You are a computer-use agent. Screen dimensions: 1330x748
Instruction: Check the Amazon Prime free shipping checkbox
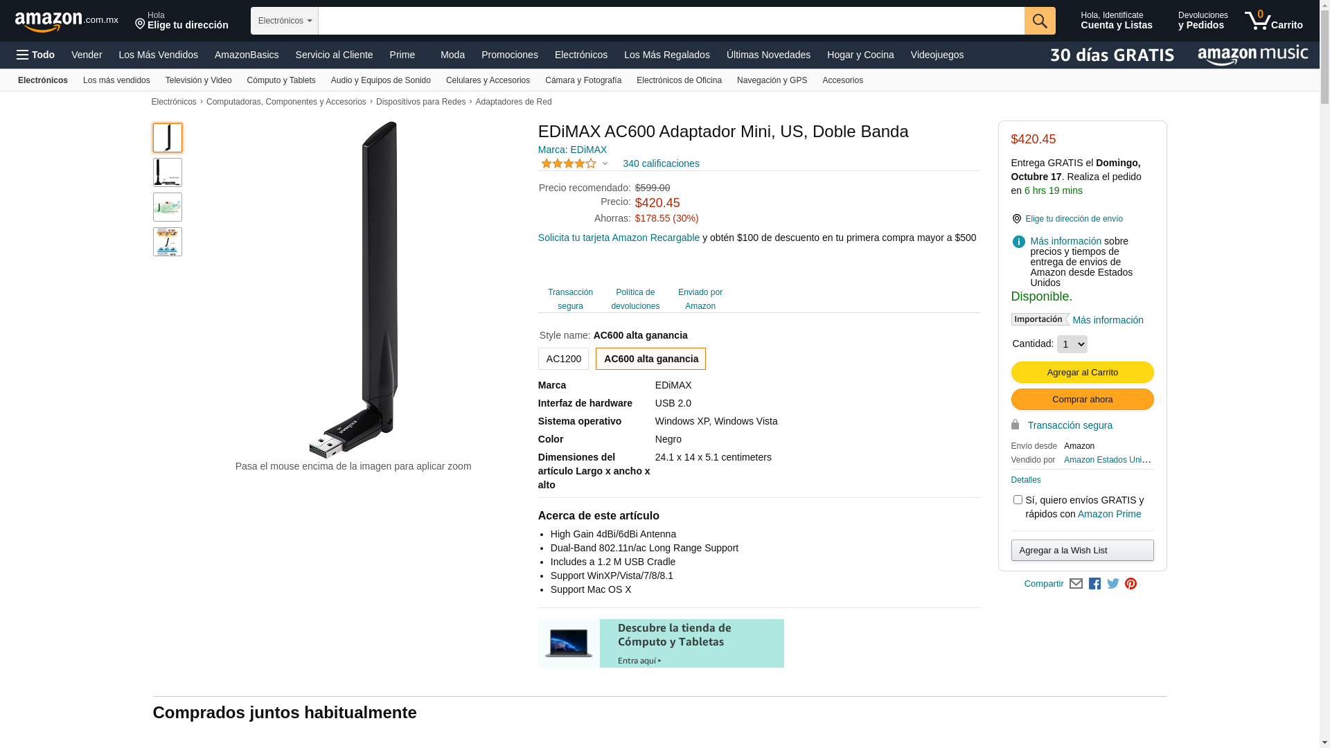pos(1018,500)
